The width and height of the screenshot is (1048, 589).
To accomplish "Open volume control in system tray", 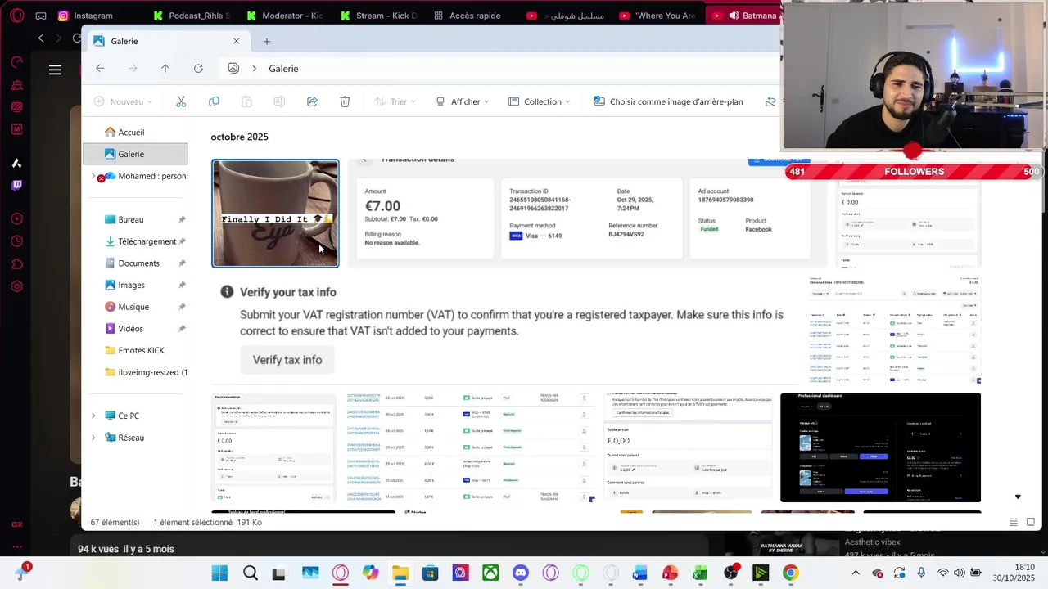I will point(959,573).
